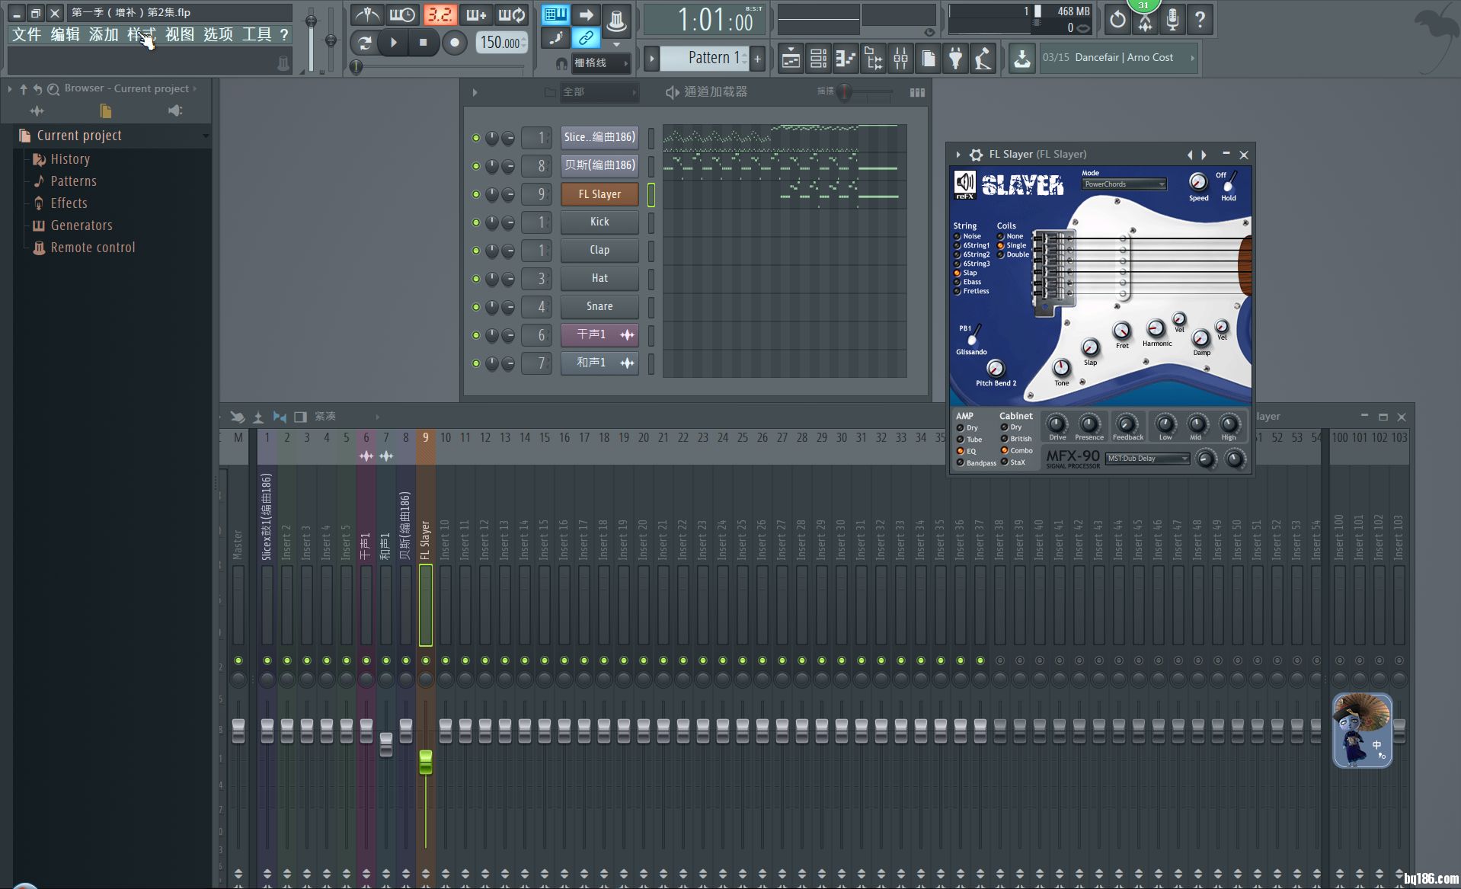This screenshot has width=1461, height=889.
Task: Toggle pattern/song mode button
Action: [x=365, y=43]
